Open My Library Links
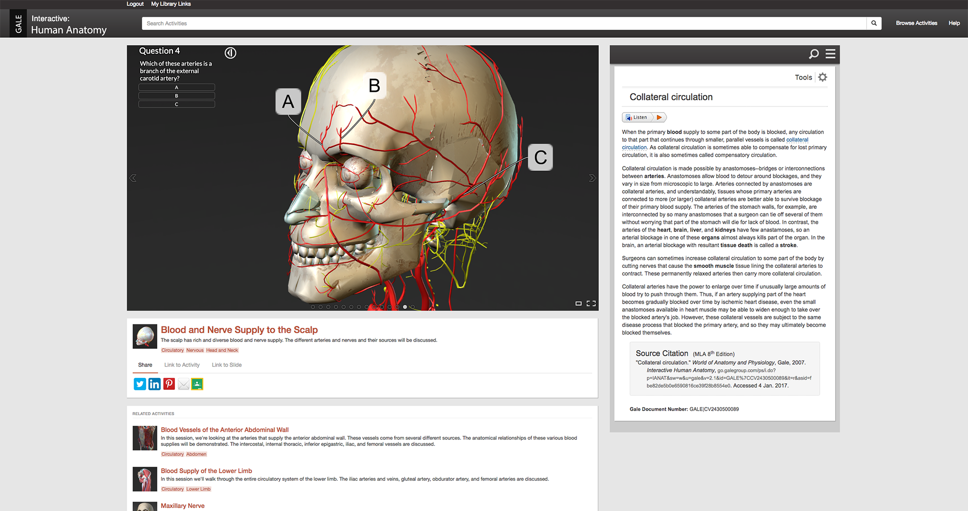This screenshot has height=511, width=968. click(x=171, y=4)
